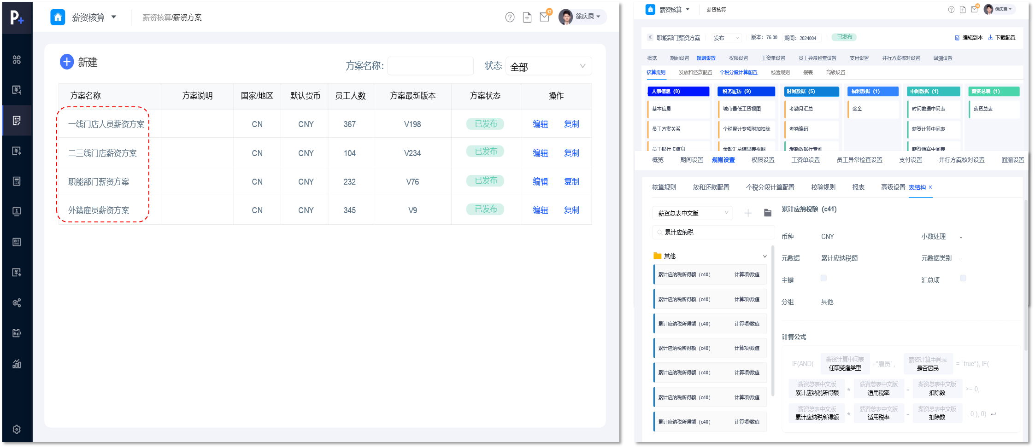Open the settings gear in the left sidebar
Image resolution: width=1035 pixels, height=448 pixels.
(17, 429)
